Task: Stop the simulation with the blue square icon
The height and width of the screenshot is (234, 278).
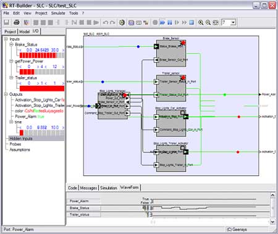Action: [192, 22]
